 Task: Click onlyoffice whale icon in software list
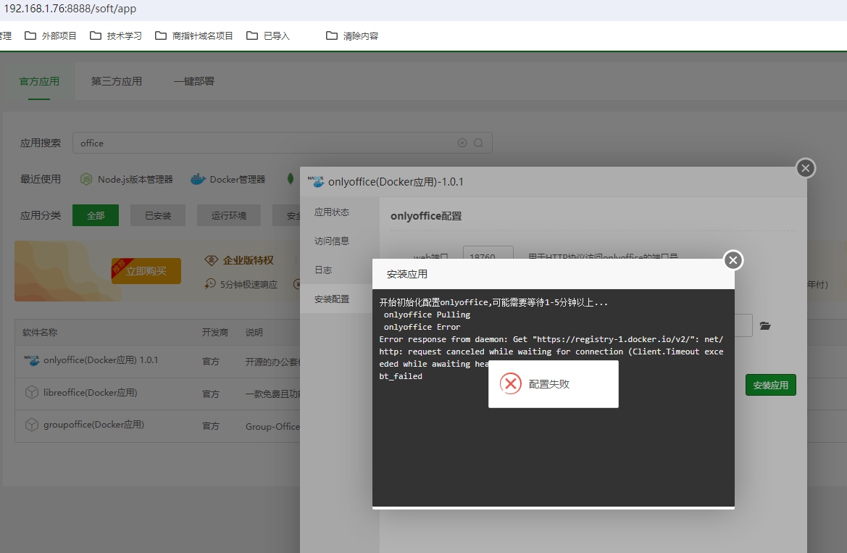point(32,360)
